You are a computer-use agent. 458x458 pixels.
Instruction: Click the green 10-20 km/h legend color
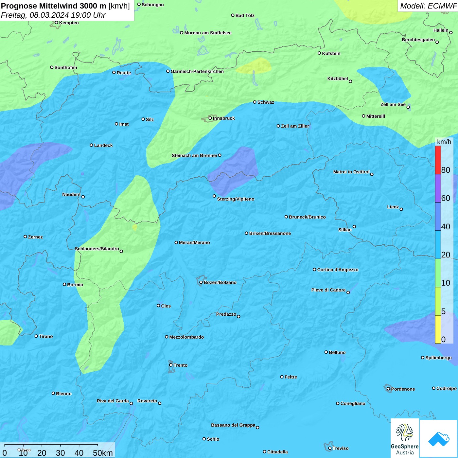pyautogui.click(x=438, y=273)
